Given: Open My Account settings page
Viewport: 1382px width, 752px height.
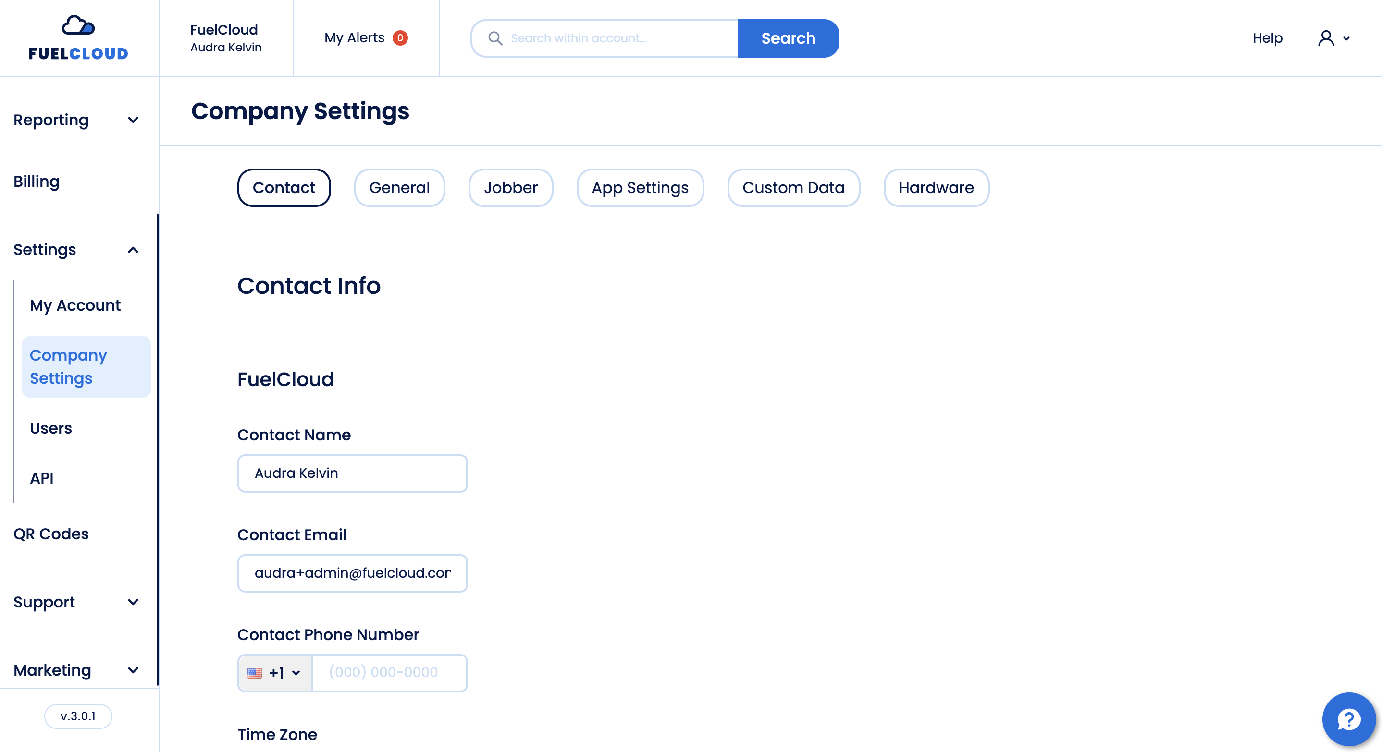Looking at the screenshot, I should click(x=75, y=305).
